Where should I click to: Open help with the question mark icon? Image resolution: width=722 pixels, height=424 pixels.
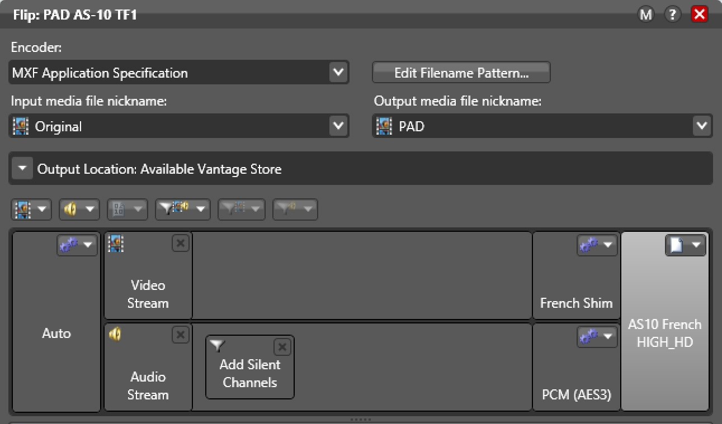[672, 15]
